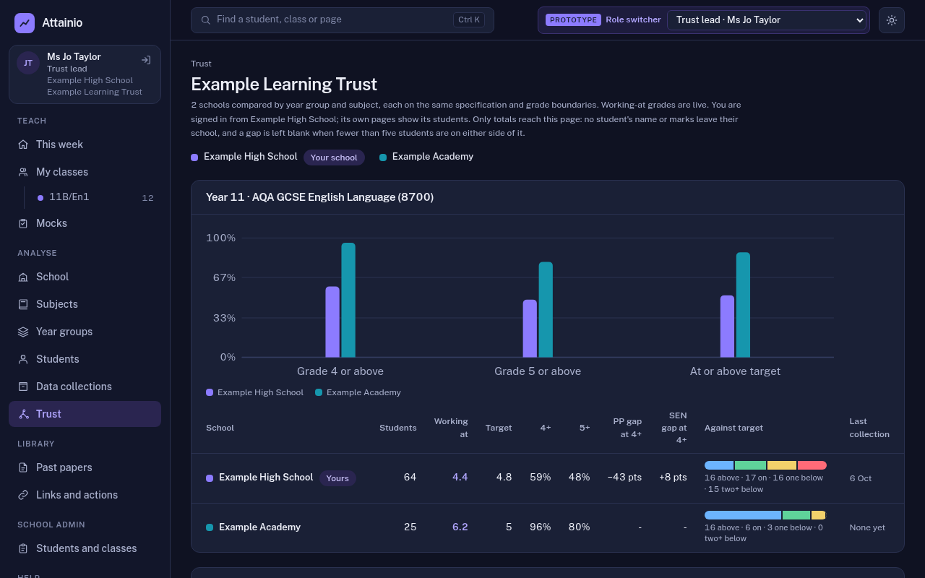Click the clipboard icon next to Mocks
Screen dimensions: 925x578
coord(23,223)
